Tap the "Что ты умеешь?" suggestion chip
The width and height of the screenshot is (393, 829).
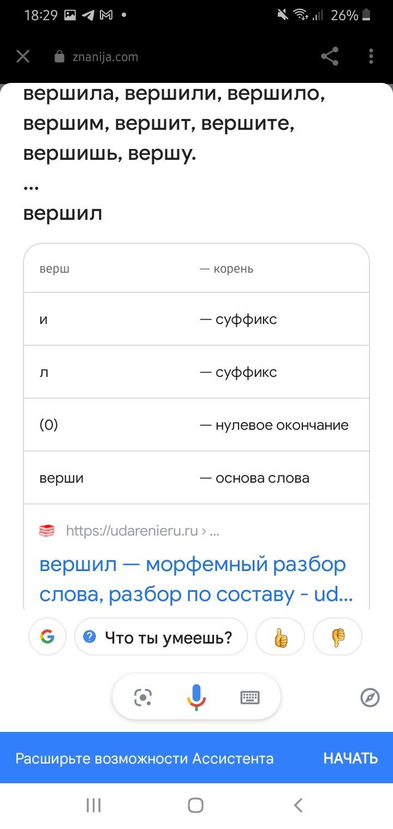coord(161,636)
